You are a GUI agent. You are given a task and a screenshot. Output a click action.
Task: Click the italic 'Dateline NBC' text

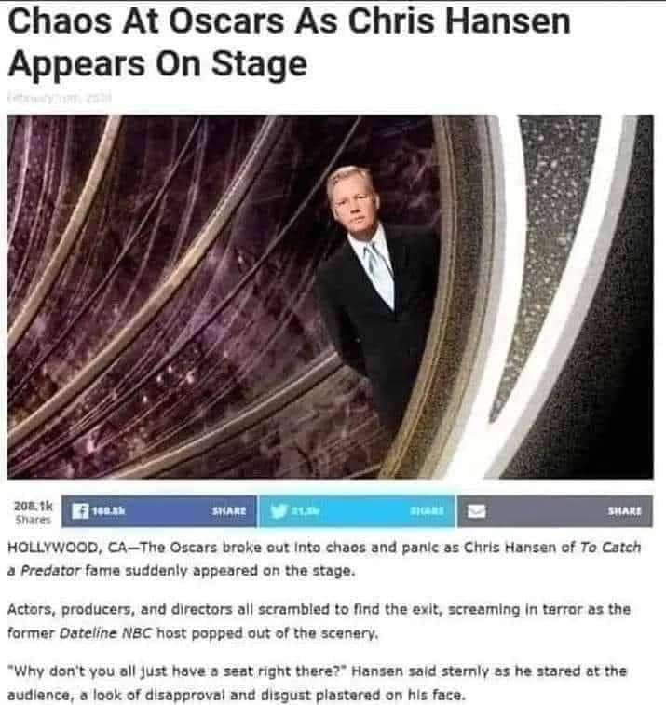106,633
